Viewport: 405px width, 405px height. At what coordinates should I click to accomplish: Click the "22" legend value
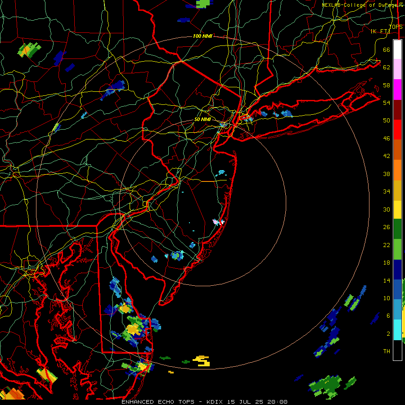pyautogui.click(x=387, y=245)
